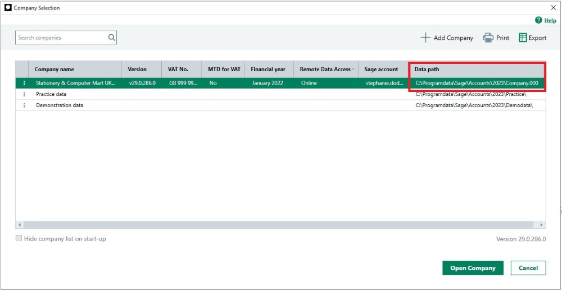Viewport: 562px width, 291px height.
Task: Click the Add Company plus icon
Action: pos(425,38)
